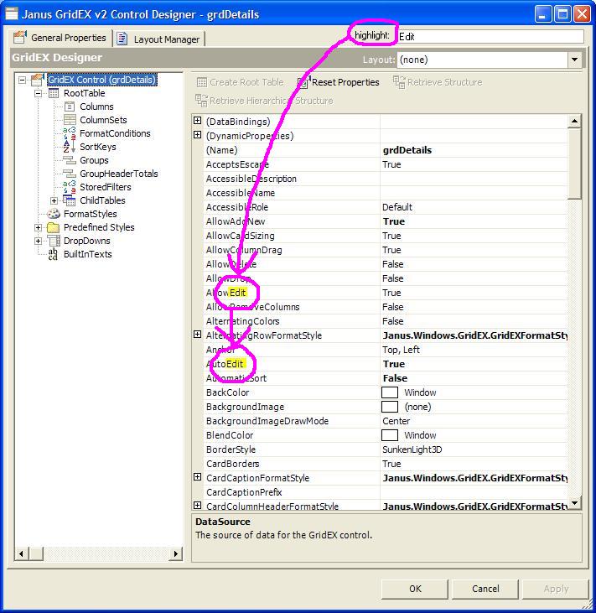Screen dimensions: 596x613
Task: Click the Retrieve Structure icon
Action: pyautogui.click(x=399, y=82)
